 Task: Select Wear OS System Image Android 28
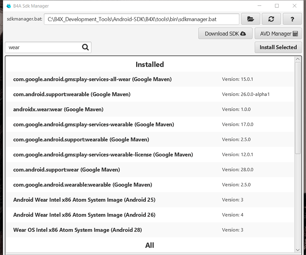[x=78, y=230]
